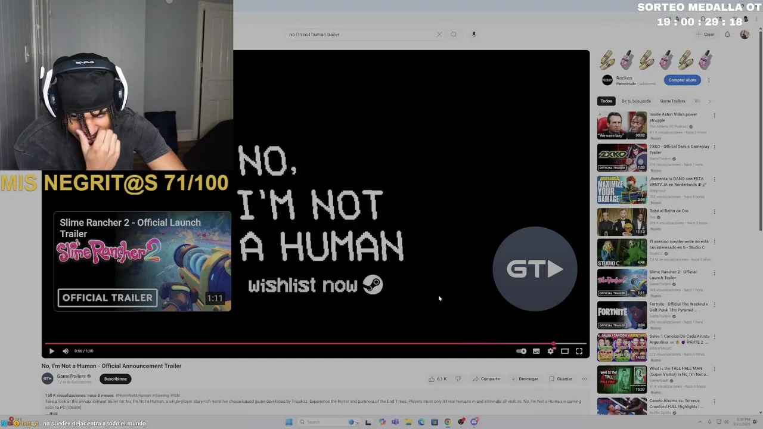Screen dimensions: 763x429
Task: Play the paused video
Action: tap(51, 351)
